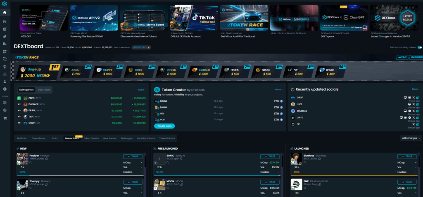Click TRADE button for ElonRoss
The height and width of the screenshot is (197, 423).
pos(407,156)
